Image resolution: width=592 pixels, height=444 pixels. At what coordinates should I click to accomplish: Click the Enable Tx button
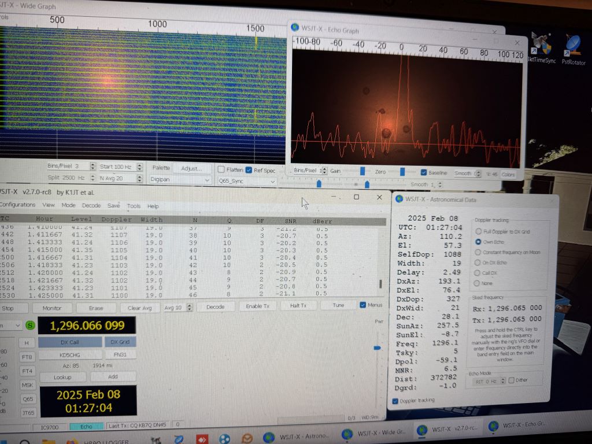(257, 306)
